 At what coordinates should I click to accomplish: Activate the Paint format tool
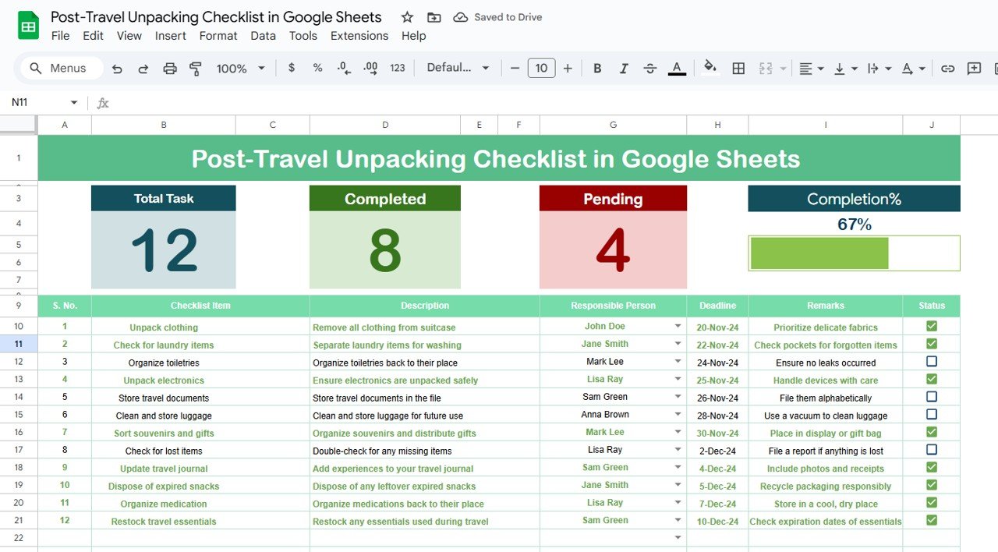pos(196,69)
